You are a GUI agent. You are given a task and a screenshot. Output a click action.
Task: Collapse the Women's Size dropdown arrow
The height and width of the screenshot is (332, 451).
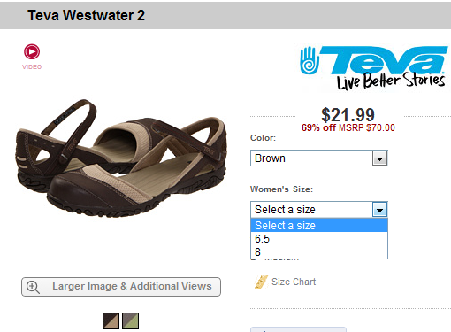pos(379,210)
